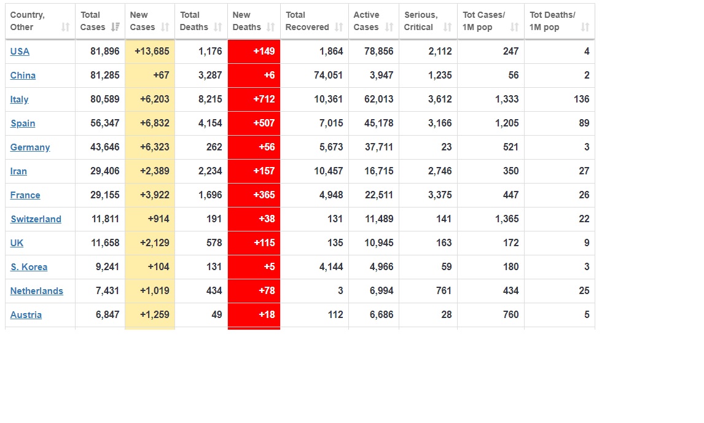Select UK total deaths 578
This screenshot has width=704, height=423.
[x=214, y=243]
